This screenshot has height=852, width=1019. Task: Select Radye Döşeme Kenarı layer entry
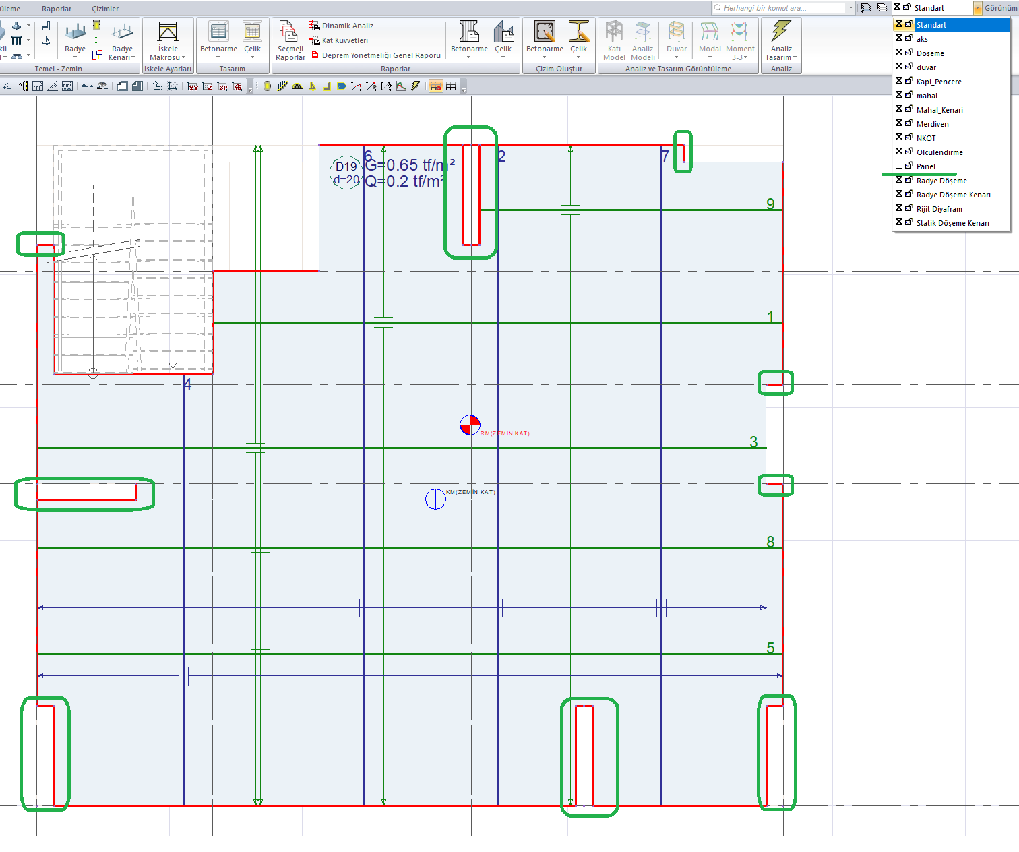[952, 195]
